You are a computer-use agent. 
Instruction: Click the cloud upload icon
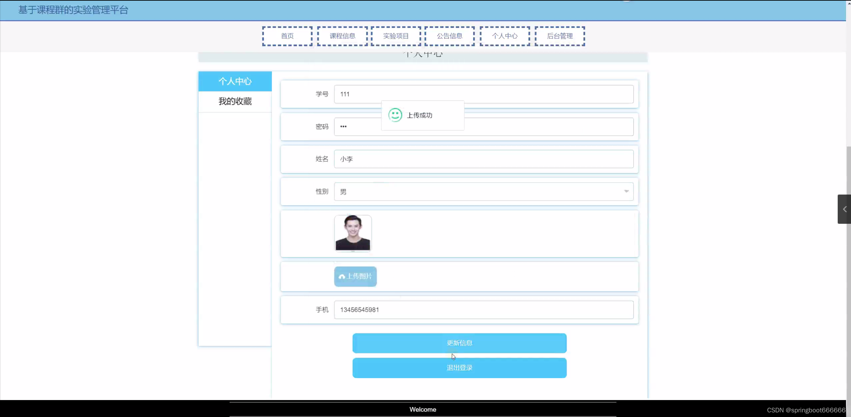pos(342,277)
